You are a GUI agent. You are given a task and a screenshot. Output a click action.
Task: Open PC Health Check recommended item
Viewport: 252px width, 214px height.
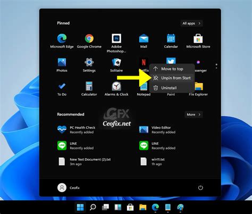pos(77,130)
